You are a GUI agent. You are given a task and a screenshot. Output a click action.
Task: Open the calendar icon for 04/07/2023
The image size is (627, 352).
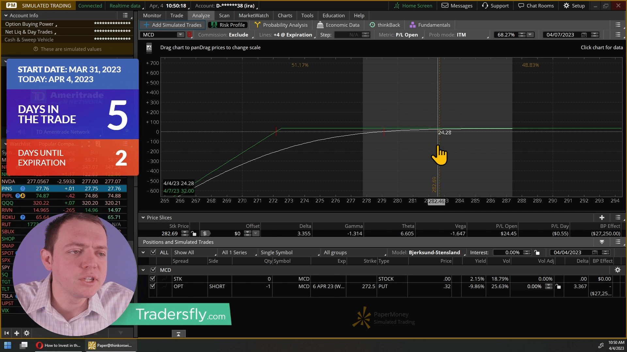(584, 35)
